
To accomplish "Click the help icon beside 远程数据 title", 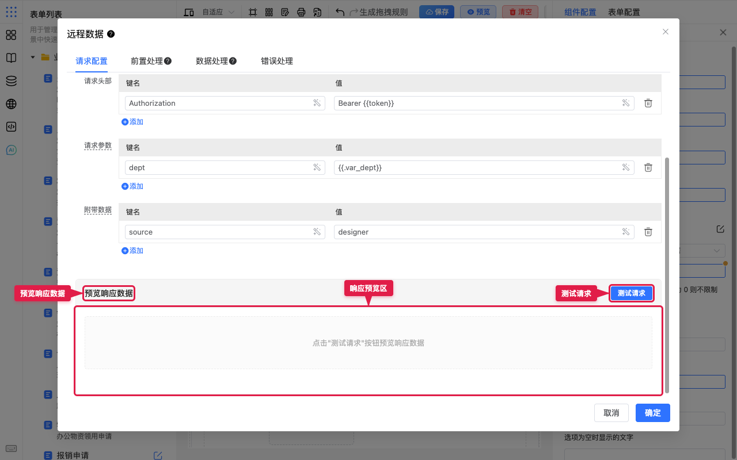I will point(111,34).
